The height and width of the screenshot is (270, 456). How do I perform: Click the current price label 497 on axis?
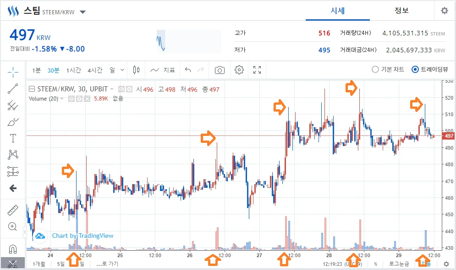(x=449, y=136)
